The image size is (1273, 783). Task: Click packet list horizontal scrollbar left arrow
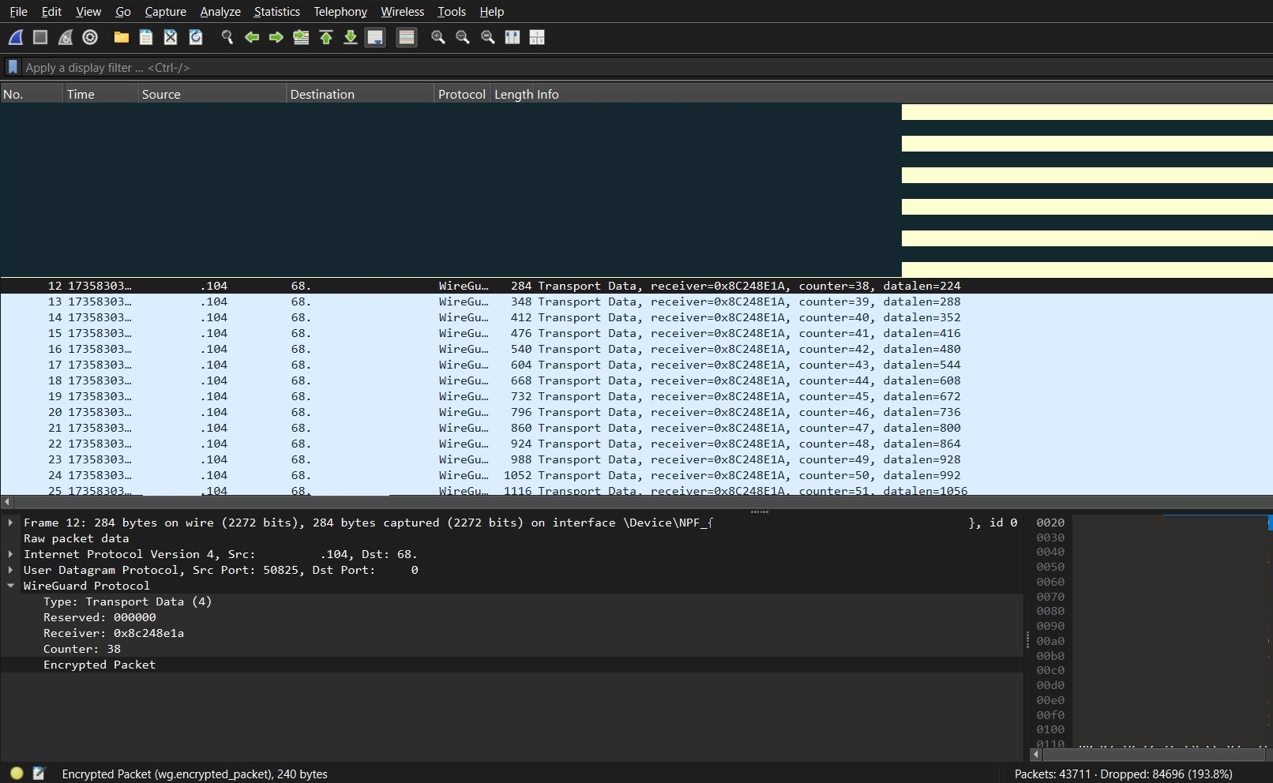coord(7,501)
